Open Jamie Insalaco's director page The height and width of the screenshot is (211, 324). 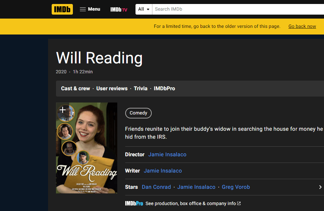pyautogui.click(x=167, y=154)
